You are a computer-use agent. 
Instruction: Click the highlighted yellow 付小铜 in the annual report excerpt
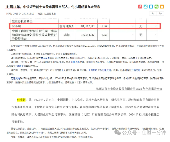tap(21, 100)
